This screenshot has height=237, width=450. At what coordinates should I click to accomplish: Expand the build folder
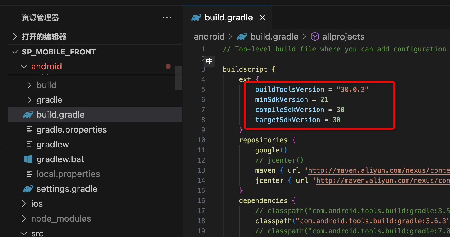pos(29,85)
